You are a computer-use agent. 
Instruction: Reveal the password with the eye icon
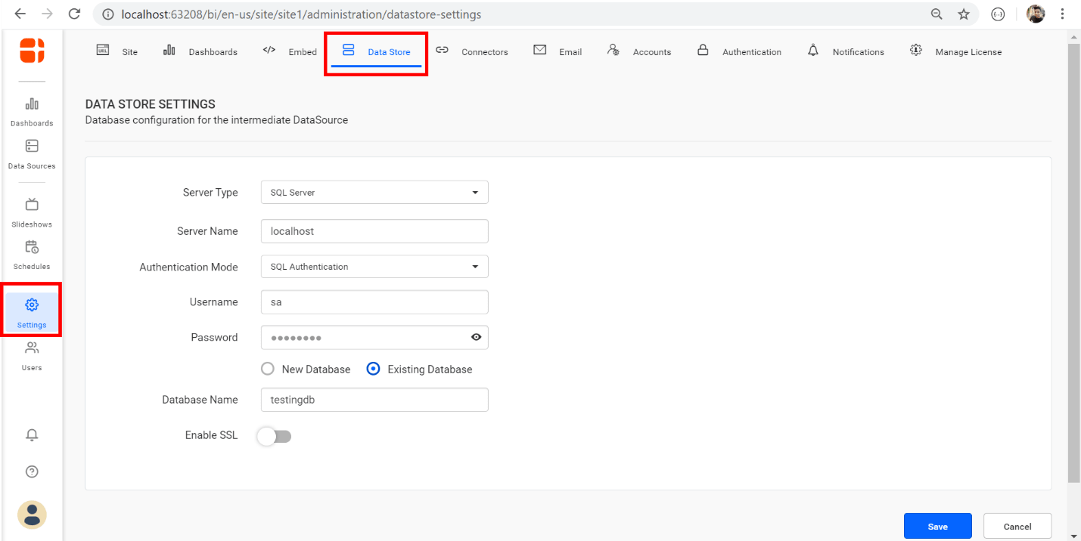click(x=476, y=337)
